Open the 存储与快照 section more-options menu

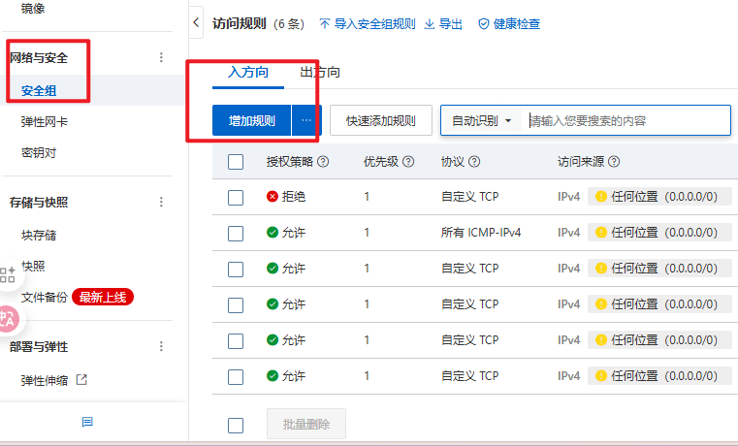pyautogui.click(x=161, y=202)
